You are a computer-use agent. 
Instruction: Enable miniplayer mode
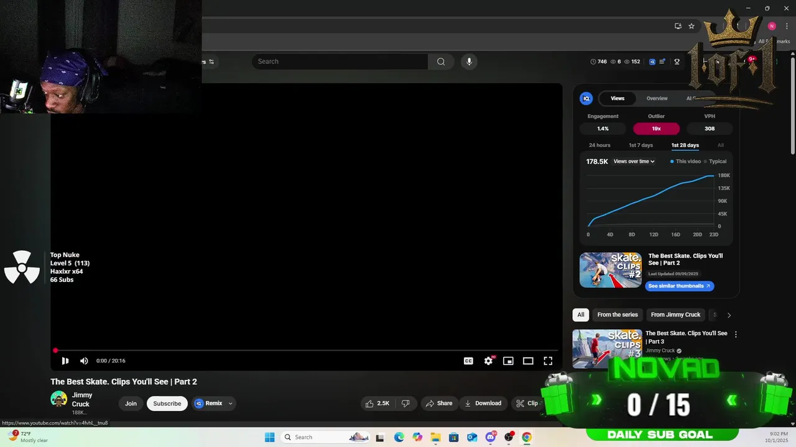[508, 361]
